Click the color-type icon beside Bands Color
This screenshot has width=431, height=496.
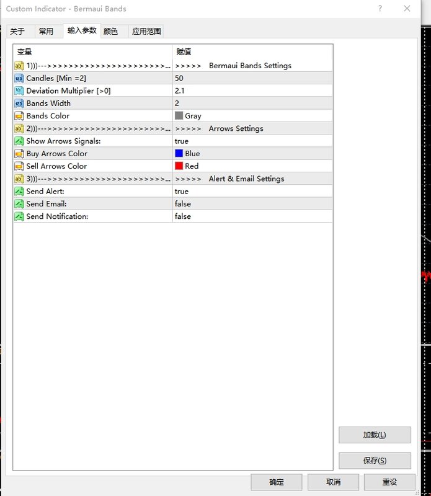click(x=19, y=116)
